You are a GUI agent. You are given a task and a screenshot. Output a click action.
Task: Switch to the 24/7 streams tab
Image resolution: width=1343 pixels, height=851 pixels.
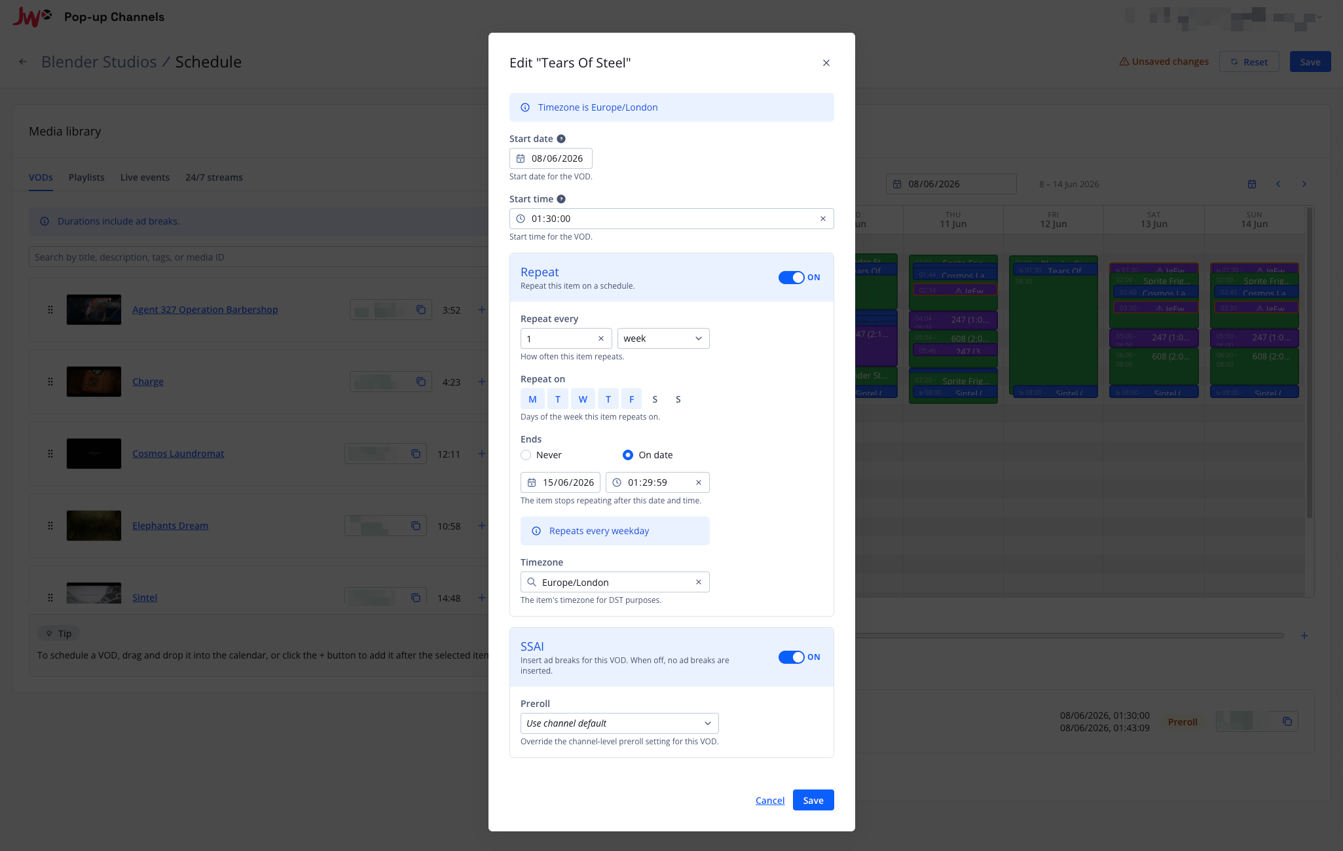pos(214,177)
